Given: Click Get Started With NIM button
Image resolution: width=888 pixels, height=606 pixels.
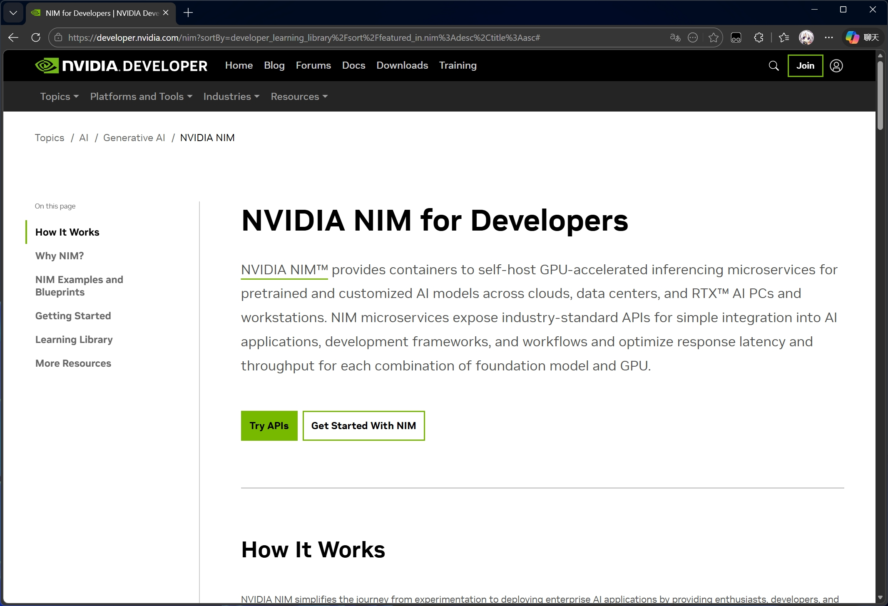Looking at the screenshot, I should coord(363,426).
